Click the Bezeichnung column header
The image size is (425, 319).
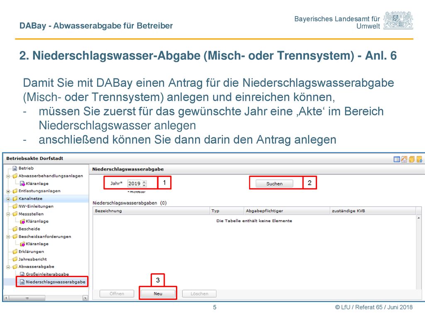(151, 211)
